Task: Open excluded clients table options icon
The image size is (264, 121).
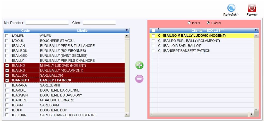Action: pos(256,30)
